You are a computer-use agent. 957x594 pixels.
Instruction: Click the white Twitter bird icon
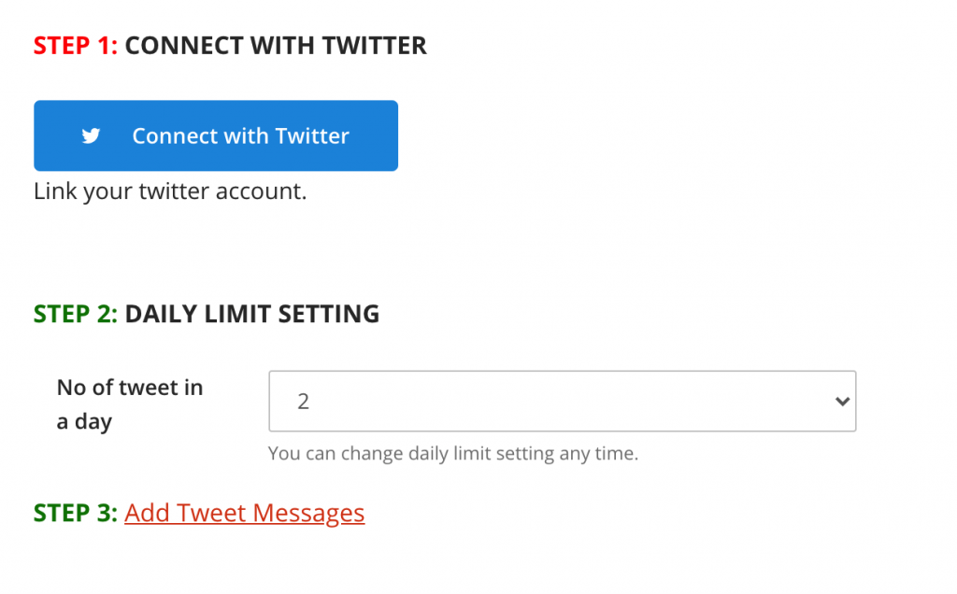91,135
